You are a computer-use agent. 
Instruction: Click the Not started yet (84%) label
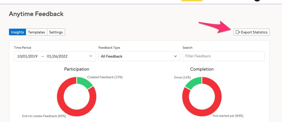pos(228,116)
